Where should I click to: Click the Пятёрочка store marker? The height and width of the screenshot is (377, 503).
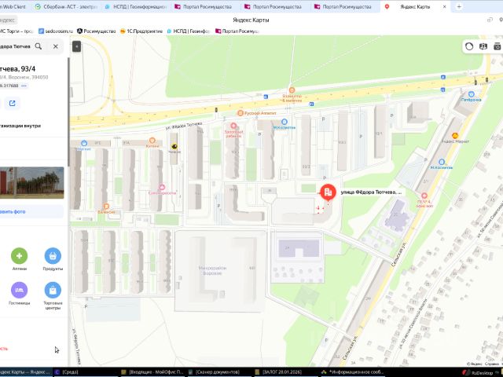click(x=471, y=94)
